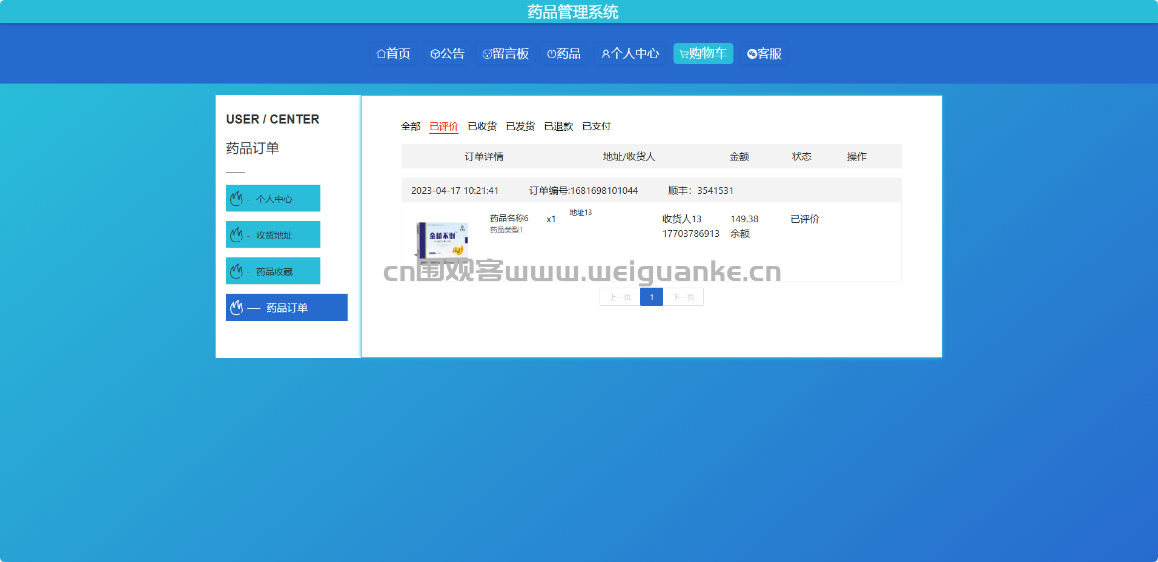Click the USER / CENTER heading
The image size is (1158, 562).
pyautogui.click(x=273, y=119)
